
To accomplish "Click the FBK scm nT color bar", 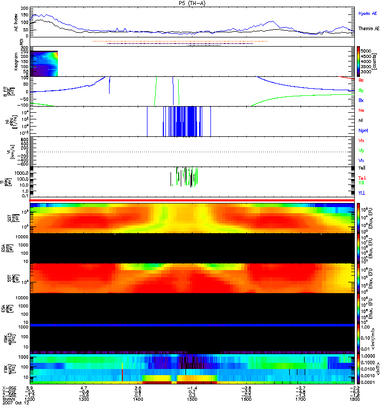I will pyautogui.click(x=358, y=369).
